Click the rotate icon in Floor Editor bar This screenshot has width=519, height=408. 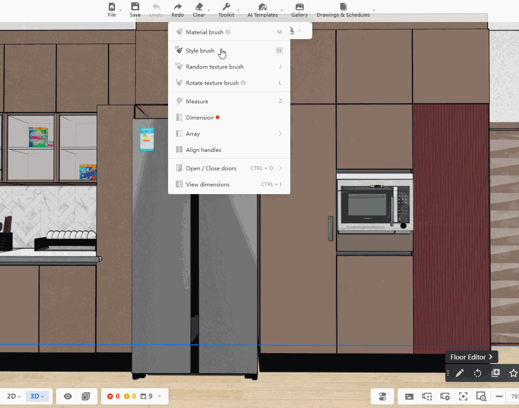click(477, 373)
